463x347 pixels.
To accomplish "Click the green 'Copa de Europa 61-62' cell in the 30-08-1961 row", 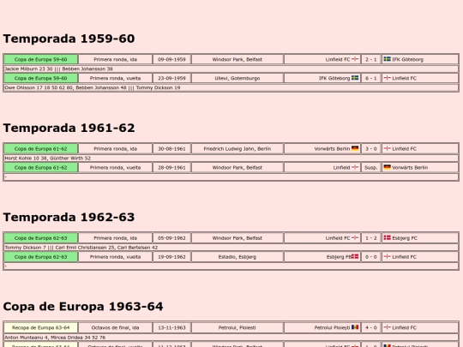I will [41, 149].
